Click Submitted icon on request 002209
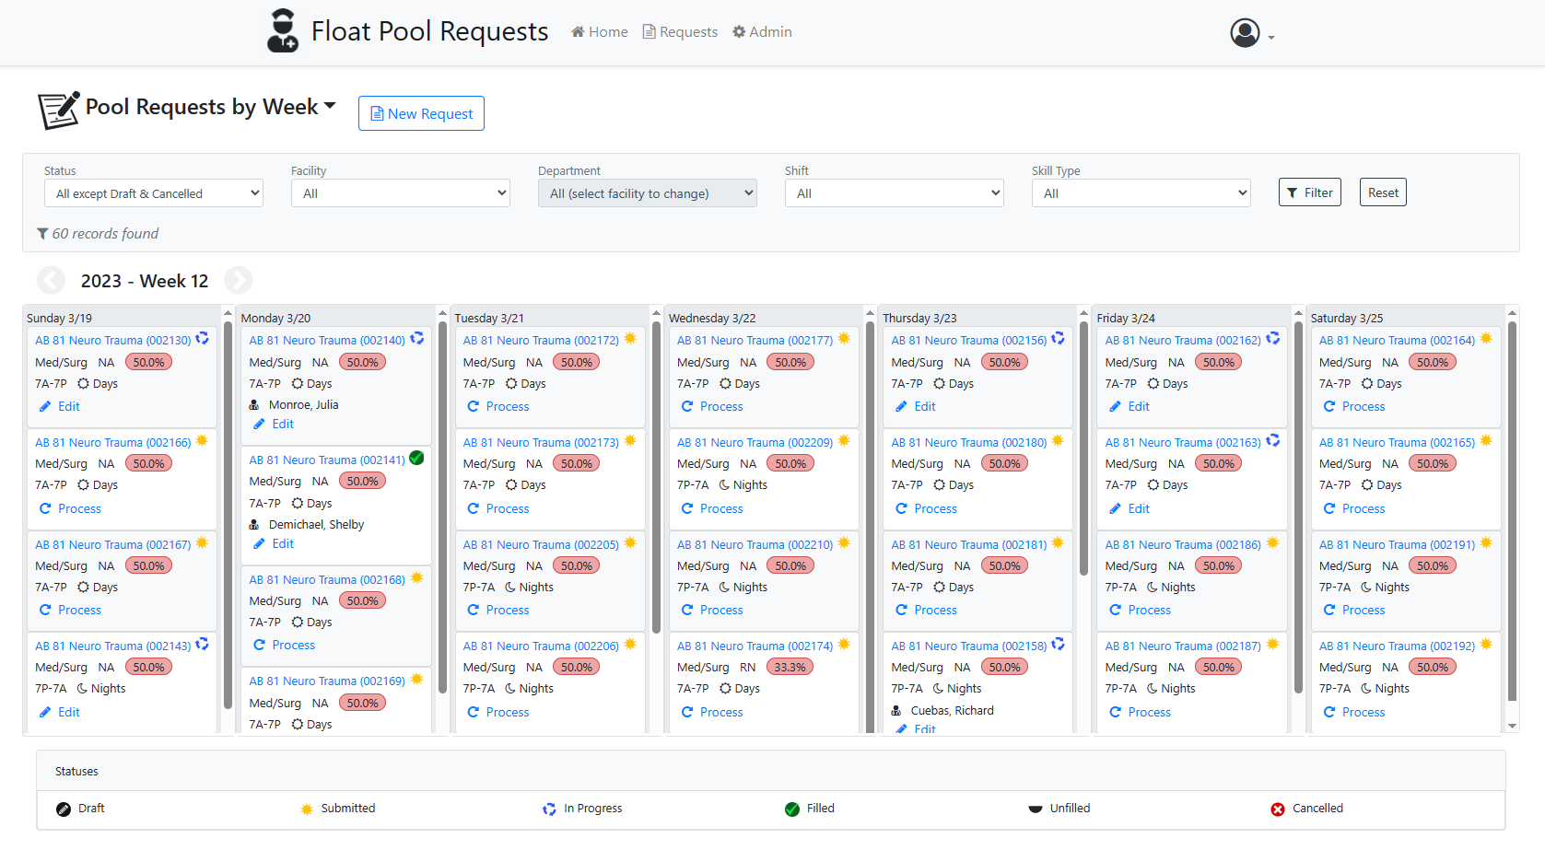This screenshot has height=850, width=1545. (x=844, y=441)
